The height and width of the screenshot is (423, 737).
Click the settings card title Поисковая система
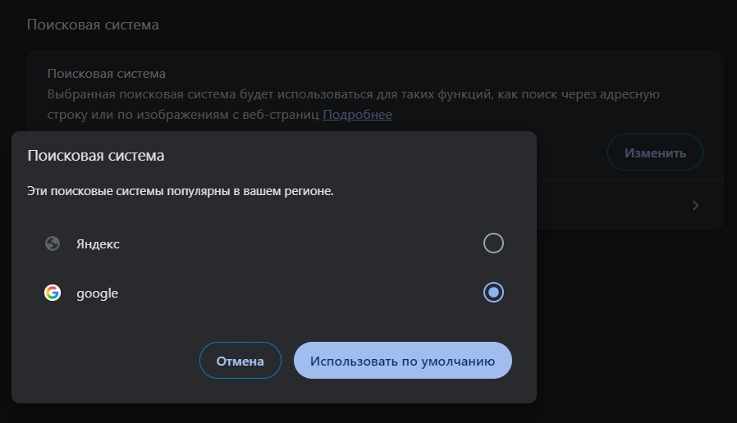(107, 74)
